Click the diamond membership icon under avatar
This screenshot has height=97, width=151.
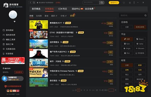[15, 21]
